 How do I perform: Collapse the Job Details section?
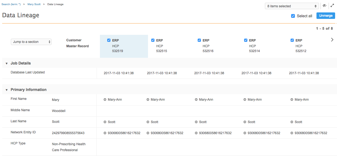pos(6,63)
